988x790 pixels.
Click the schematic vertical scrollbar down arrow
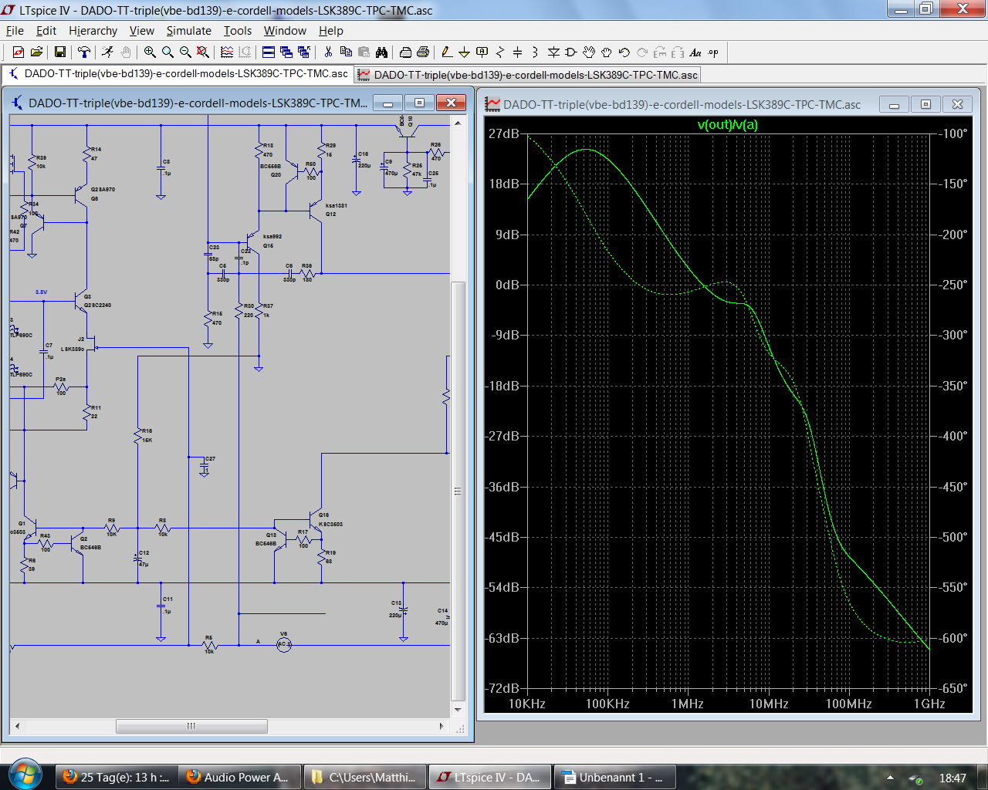point(458,709)
